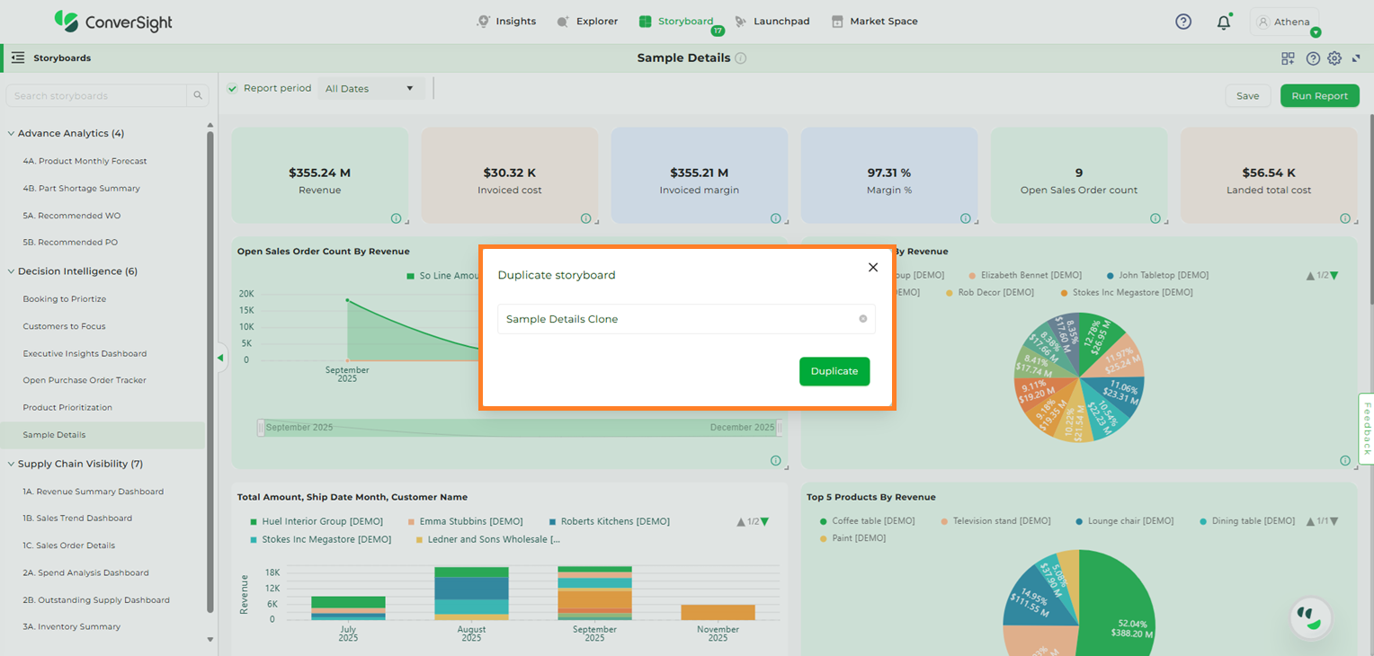Collapse the Advance Analytics group
Viewport: 1374px width, 656px height.
coord(11,133)
